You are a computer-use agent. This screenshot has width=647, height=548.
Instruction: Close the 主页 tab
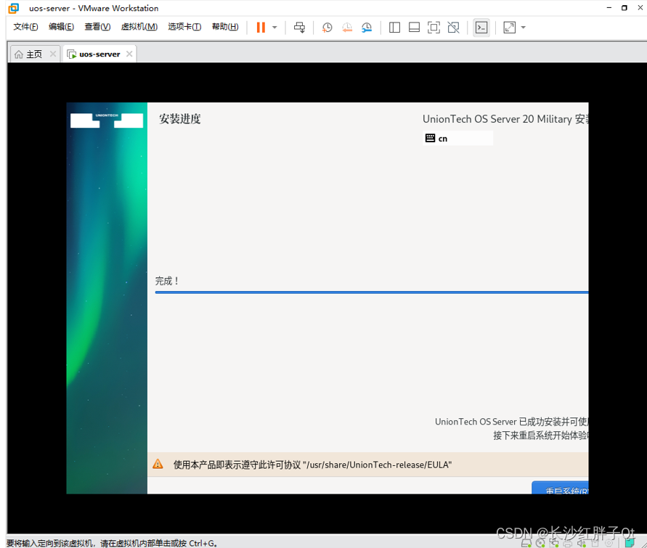[x=53, y=54]
